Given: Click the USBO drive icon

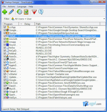Looking at the screenshot, I should [8, 59].
